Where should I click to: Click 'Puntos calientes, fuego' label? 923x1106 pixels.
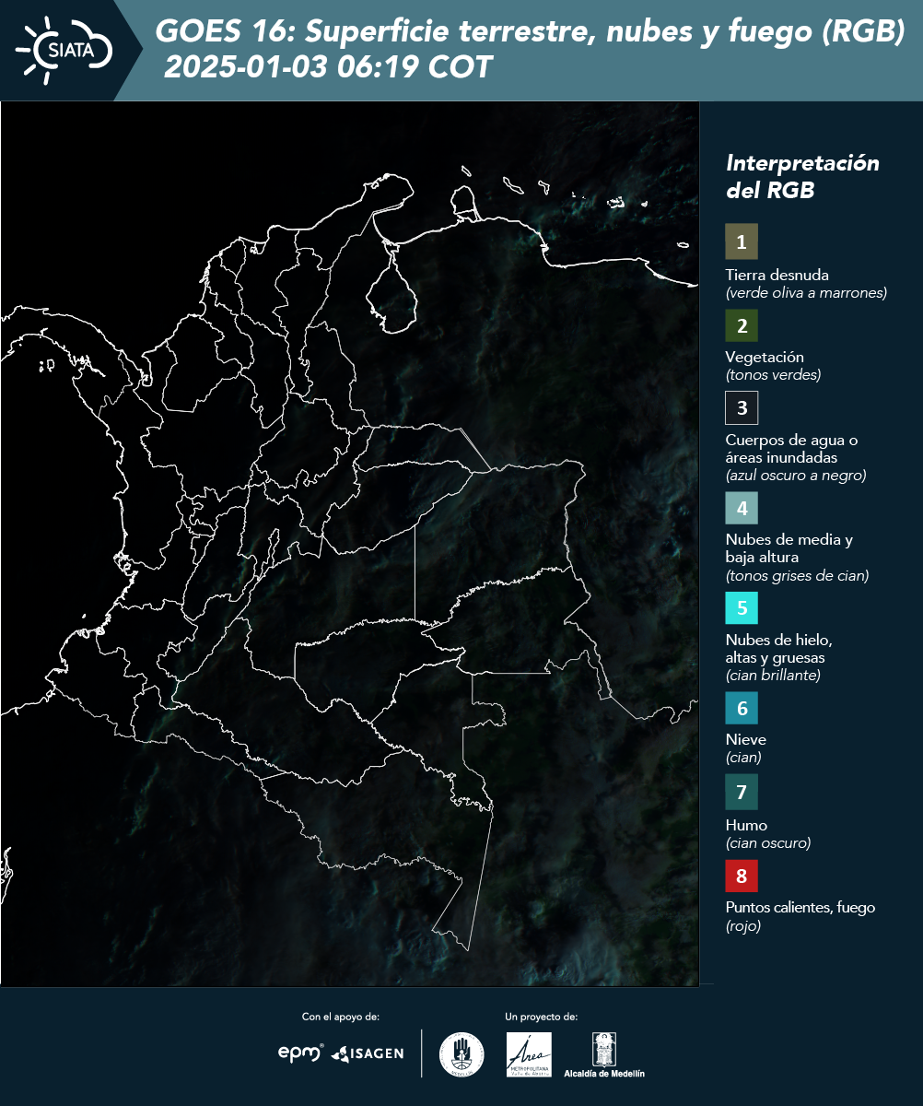point(800,907)
